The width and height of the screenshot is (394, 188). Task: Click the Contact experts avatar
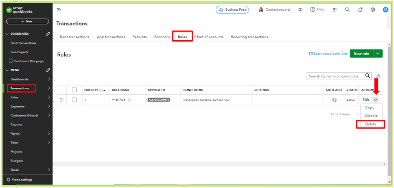(x=261, y=9)
